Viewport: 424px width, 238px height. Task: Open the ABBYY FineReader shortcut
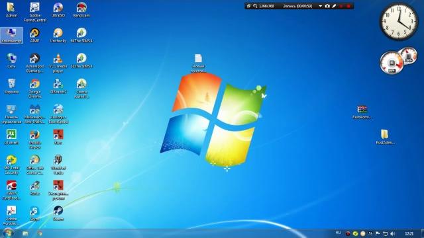[11, 190]
